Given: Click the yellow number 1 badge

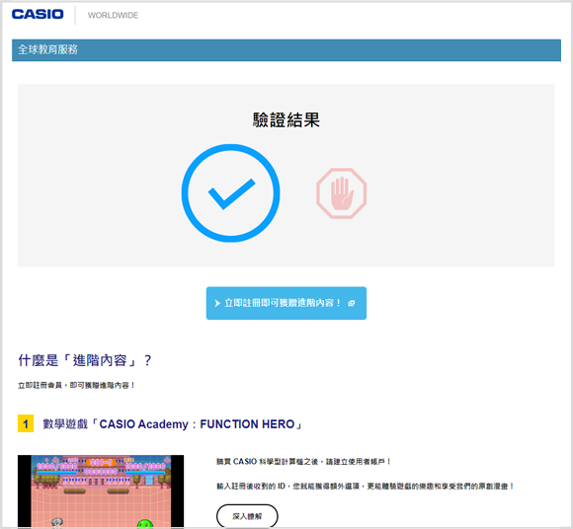Looking at the screenshot, I should (26, 423).
